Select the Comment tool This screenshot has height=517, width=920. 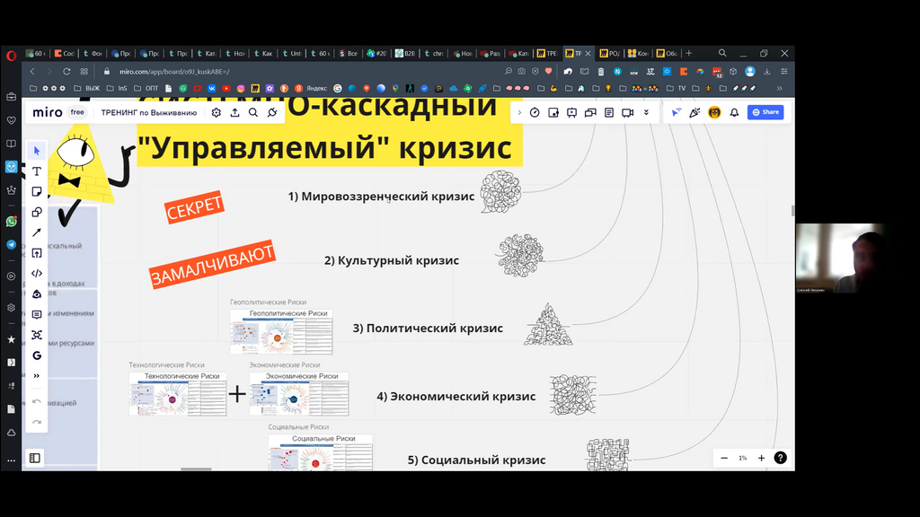pyautogui.click(x=36, y=315)
